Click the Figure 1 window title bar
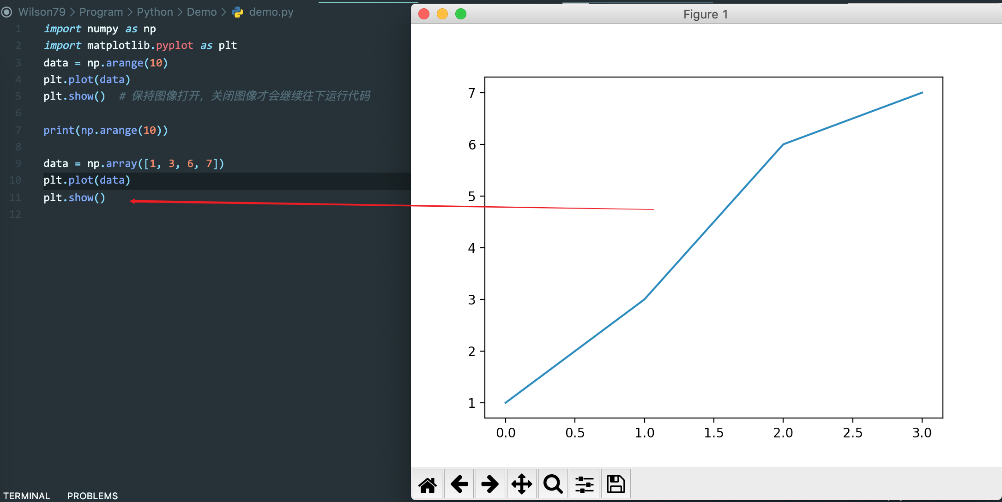This screenshot has width=1002, height=502. pos(705,14)
